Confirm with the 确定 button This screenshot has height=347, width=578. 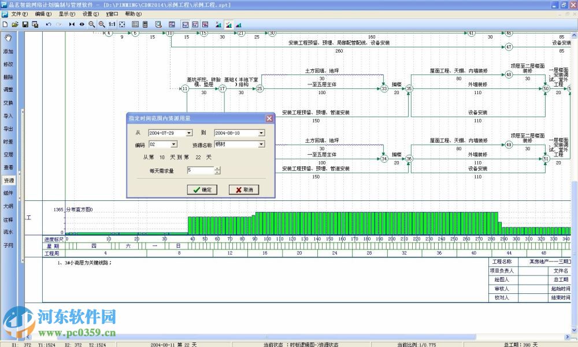tap(202, 190)
